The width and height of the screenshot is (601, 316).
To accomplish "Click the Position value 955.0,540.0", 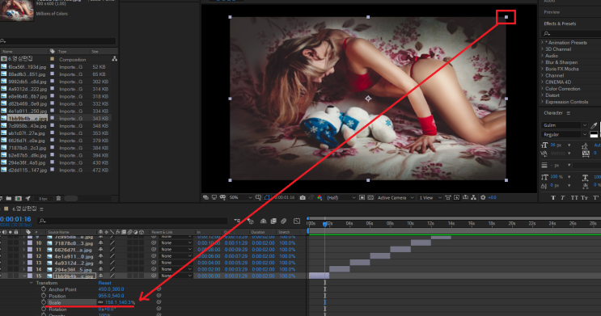I will (111, 296).
